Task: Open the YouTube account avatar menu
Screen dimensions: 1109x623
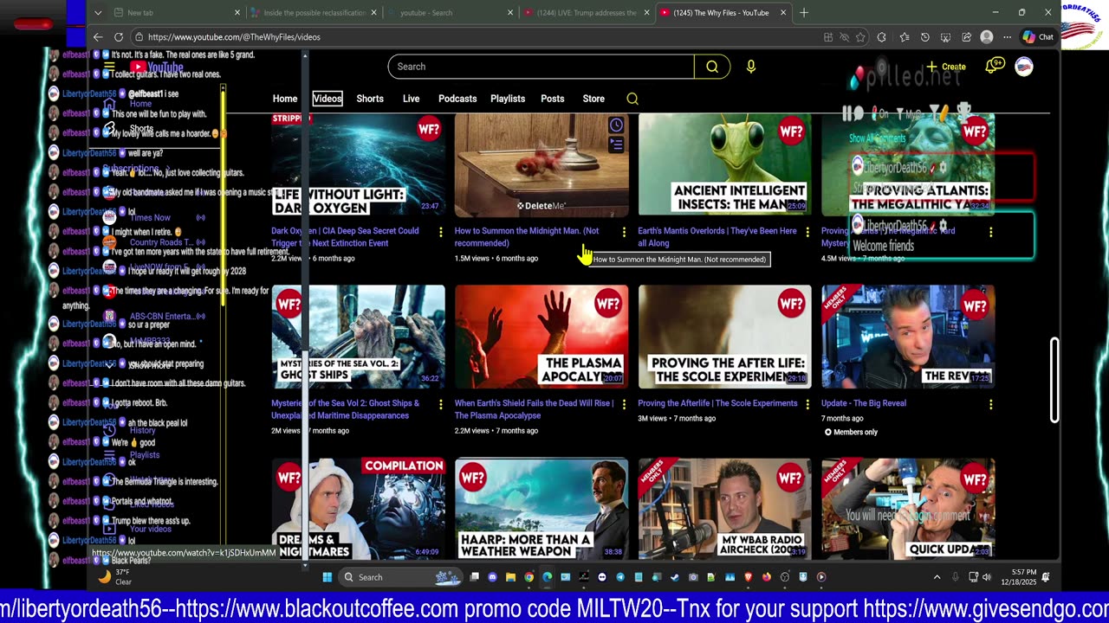Action: coord(1024,67)
